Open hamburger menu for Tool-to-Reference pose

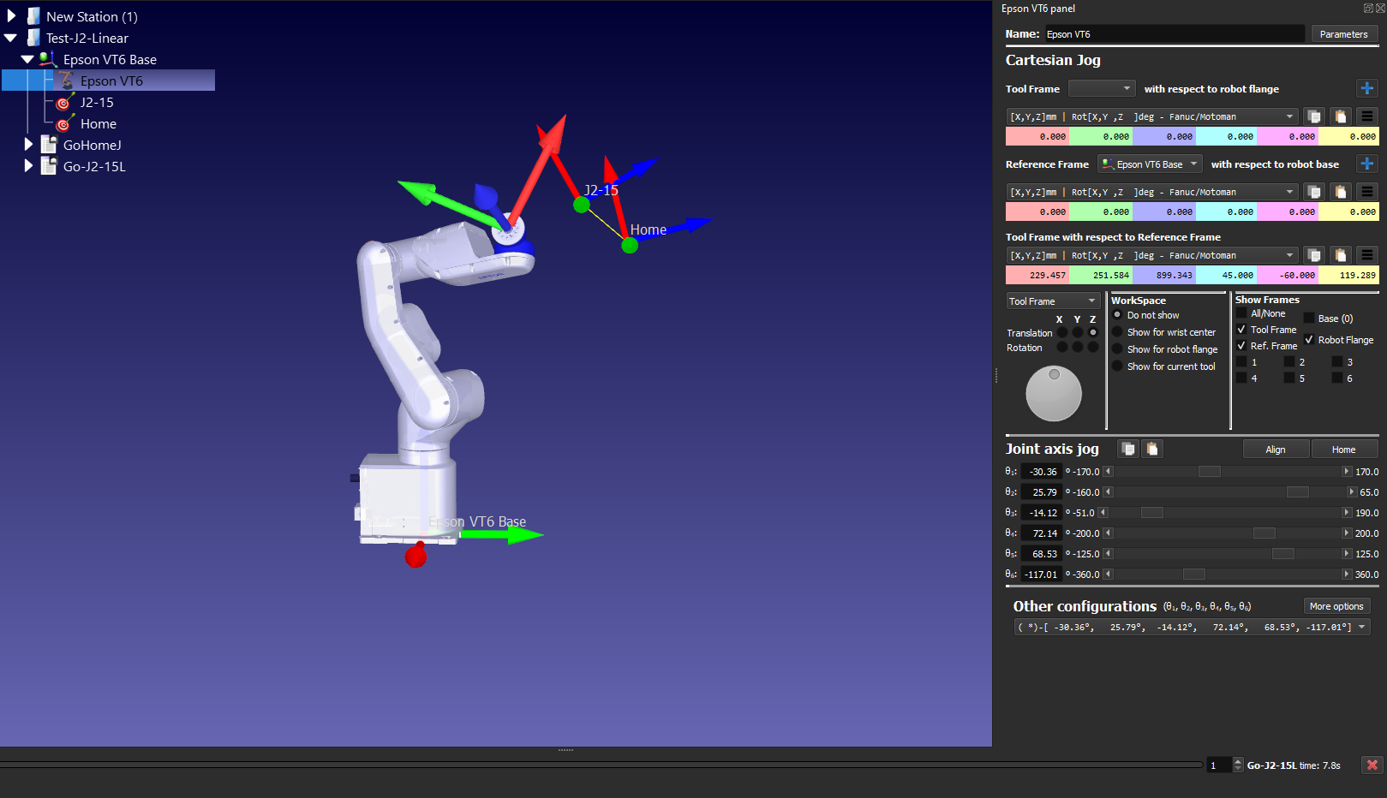(1366, 255)
